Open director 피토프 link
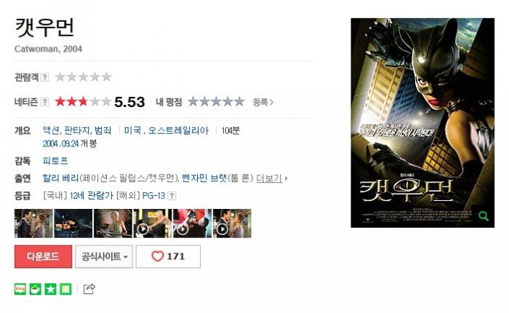The image size is (509, 313). click(55, 161)
